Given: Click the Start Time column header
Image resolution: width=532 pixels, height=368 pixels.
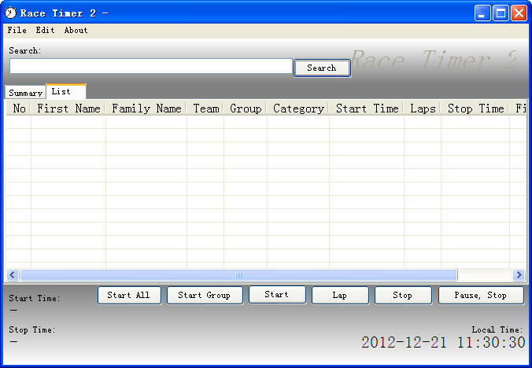Looking at the screenshot, I should pyautogui.click(x=367, y=109).
